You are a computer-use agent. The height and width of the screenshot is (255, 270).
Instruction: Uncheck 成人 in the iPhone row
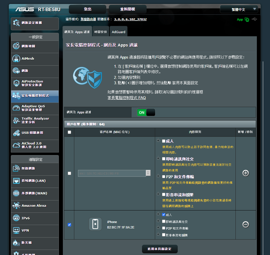pos(164,214)
